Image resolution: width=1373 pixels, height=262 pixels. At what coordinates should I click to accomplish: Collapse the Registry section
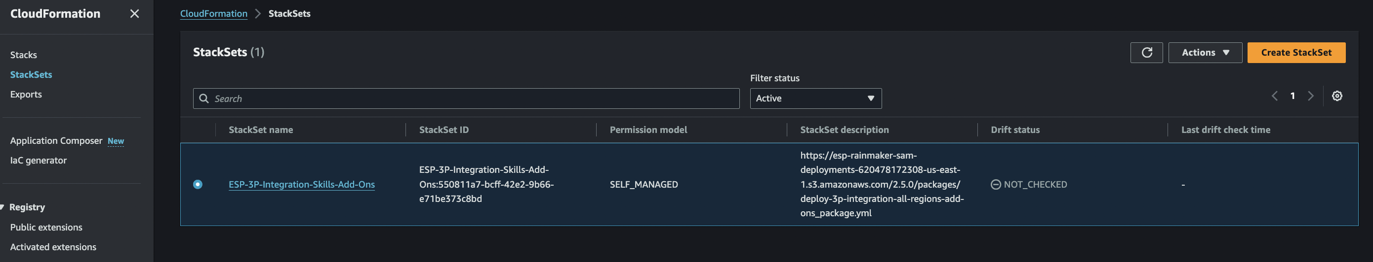(2, 207)
